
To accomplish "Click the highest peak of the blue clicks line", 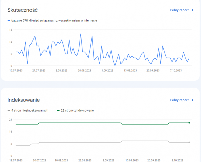I will [x=81, y=34].
